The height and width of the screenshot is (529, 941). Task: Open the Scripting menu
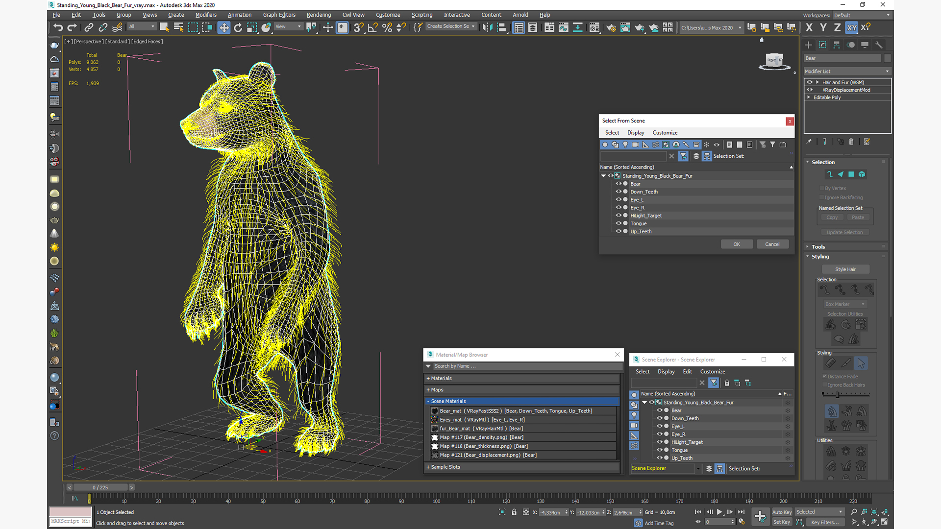pyautogui.click(x=422, y=15)
